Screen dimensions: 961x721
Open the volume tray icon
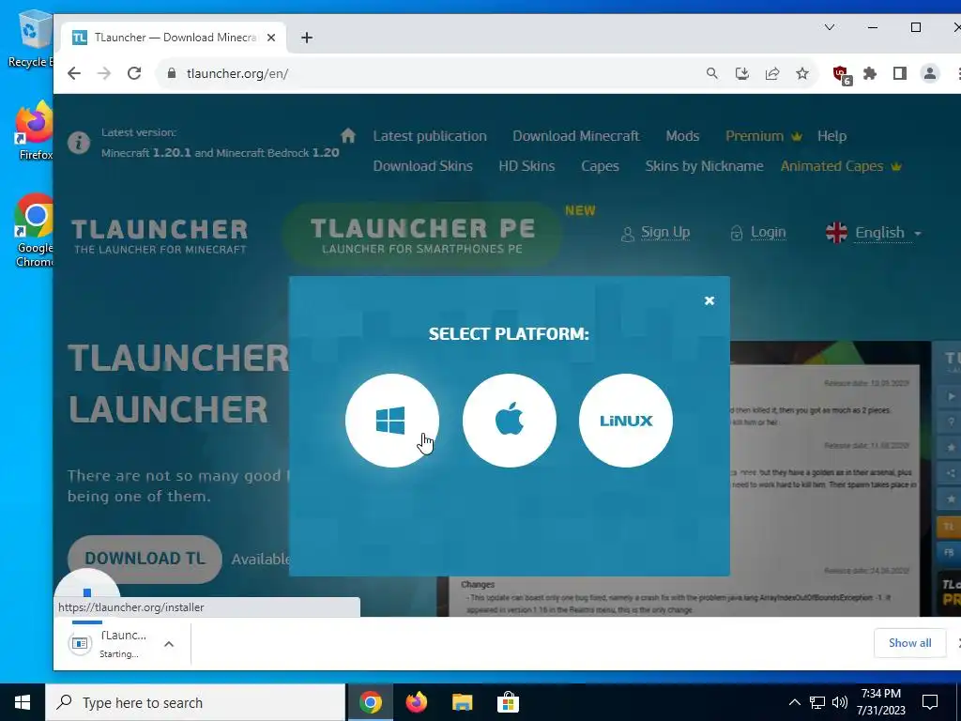click(x=840, y=702)
